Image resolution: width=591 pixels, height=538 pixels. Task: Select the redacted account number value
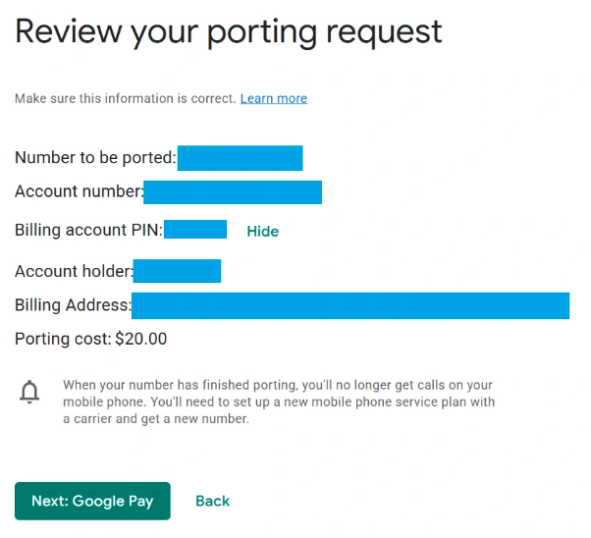pyautogui.click(x=233, y=192)
